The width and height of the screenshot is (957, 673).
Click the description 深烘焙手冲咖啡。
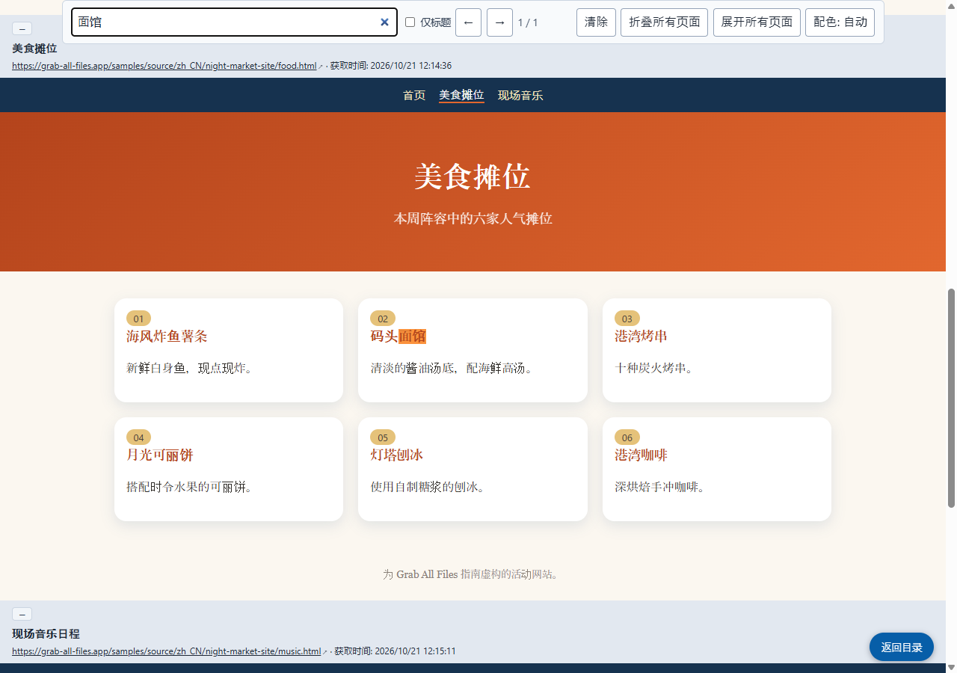click(659, 487)
